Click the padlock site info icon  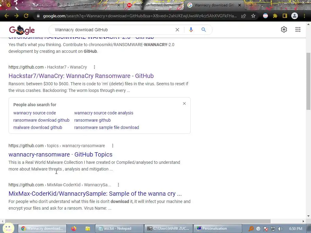coord(38,16)
